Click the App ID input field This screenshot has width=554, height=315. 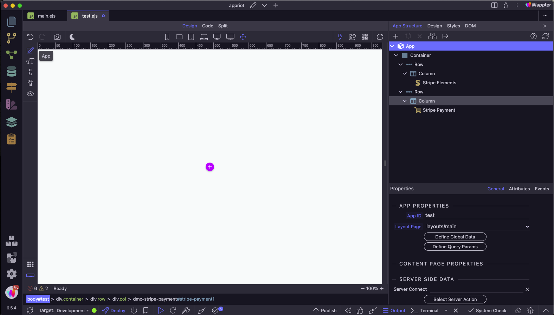click(x=477, y=216)
